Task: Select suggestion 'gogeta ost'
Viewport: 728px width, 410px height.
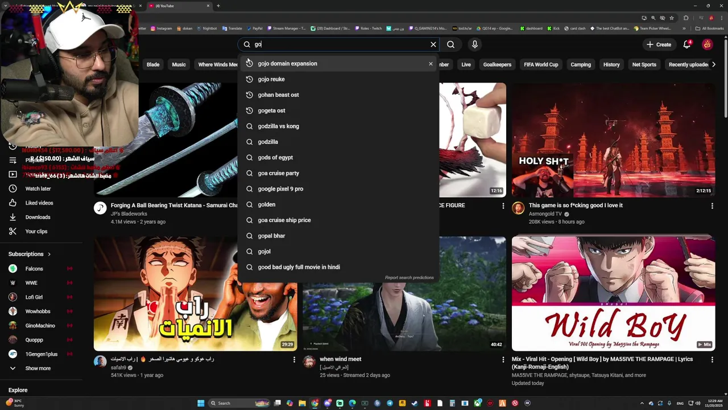Action: 338,110
